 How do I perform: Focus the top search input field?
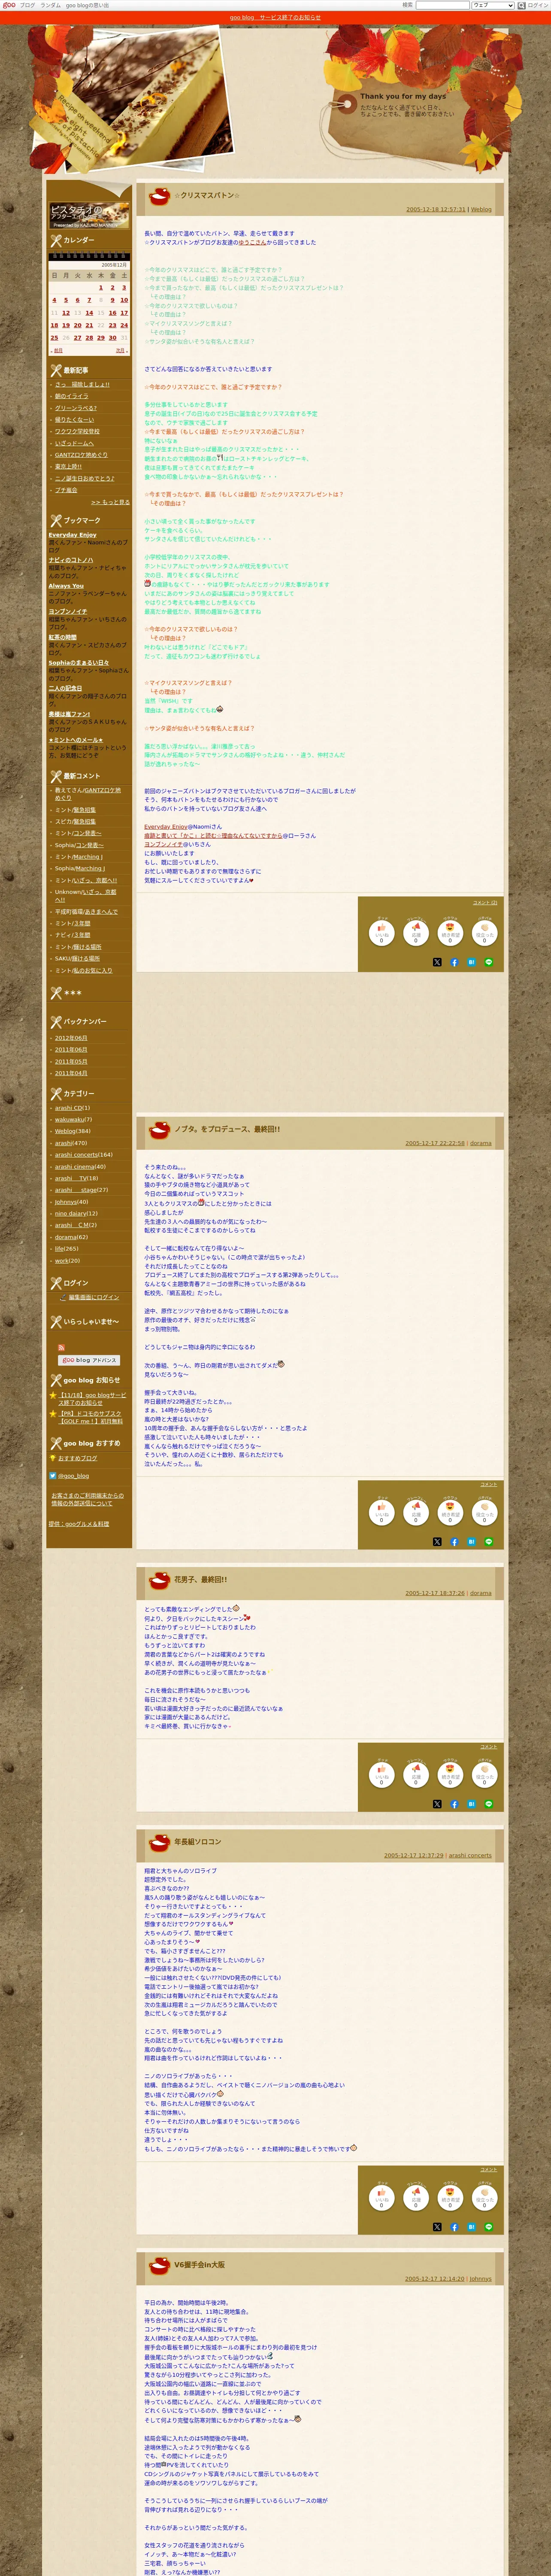tap(442, 5)
